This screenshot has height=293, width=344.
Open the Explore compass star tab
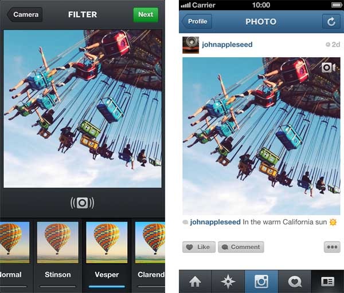[x=228, y=282]
